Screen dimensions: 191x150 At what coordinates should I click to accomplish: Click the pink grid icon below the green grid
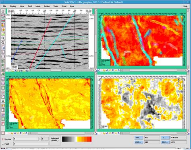click(3, 92)
